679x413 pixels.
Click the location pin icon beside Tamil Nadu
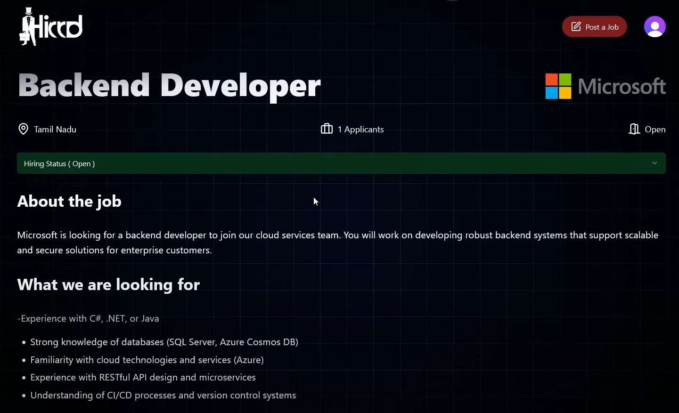(23, 129)
